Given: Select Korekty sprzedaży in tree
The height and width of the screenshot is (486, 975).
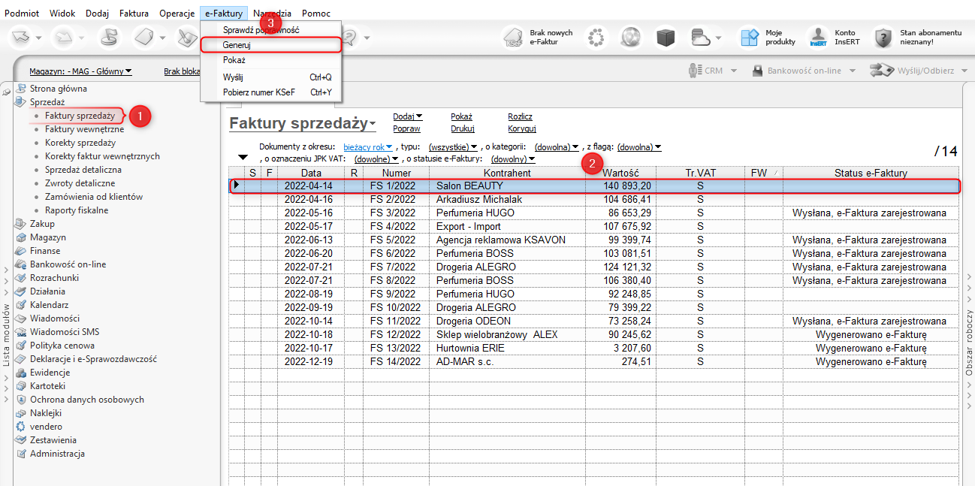Looking at the screenshot, I should point(80,143).
